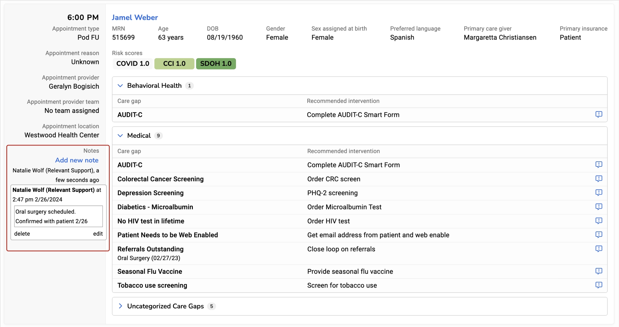This screenshot has width=619, height=327.
Task: Click feedback icon for Order HIV test
Action: pyautogui.click(x=599, y=221)
